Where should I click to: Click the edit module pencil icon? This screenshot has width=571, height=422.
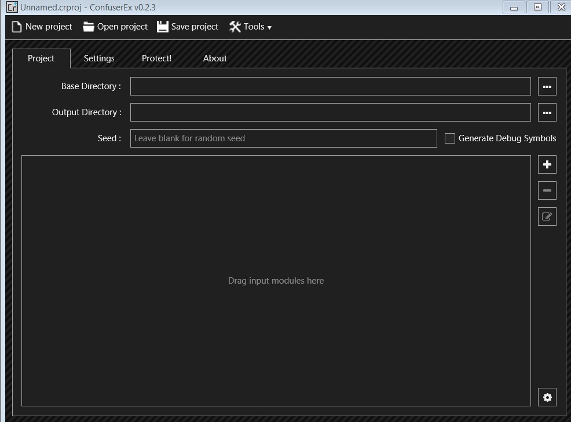[x=547, y=216]
